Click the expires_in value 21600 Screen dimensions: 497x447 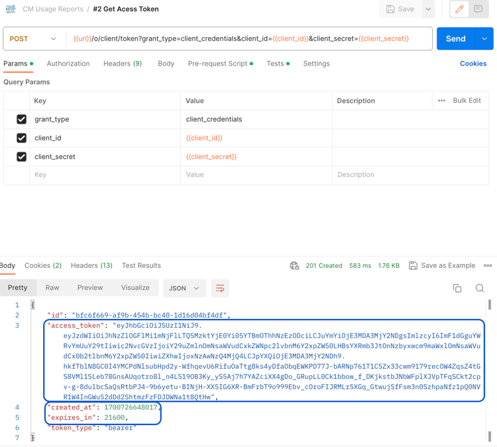click(115, 418)
